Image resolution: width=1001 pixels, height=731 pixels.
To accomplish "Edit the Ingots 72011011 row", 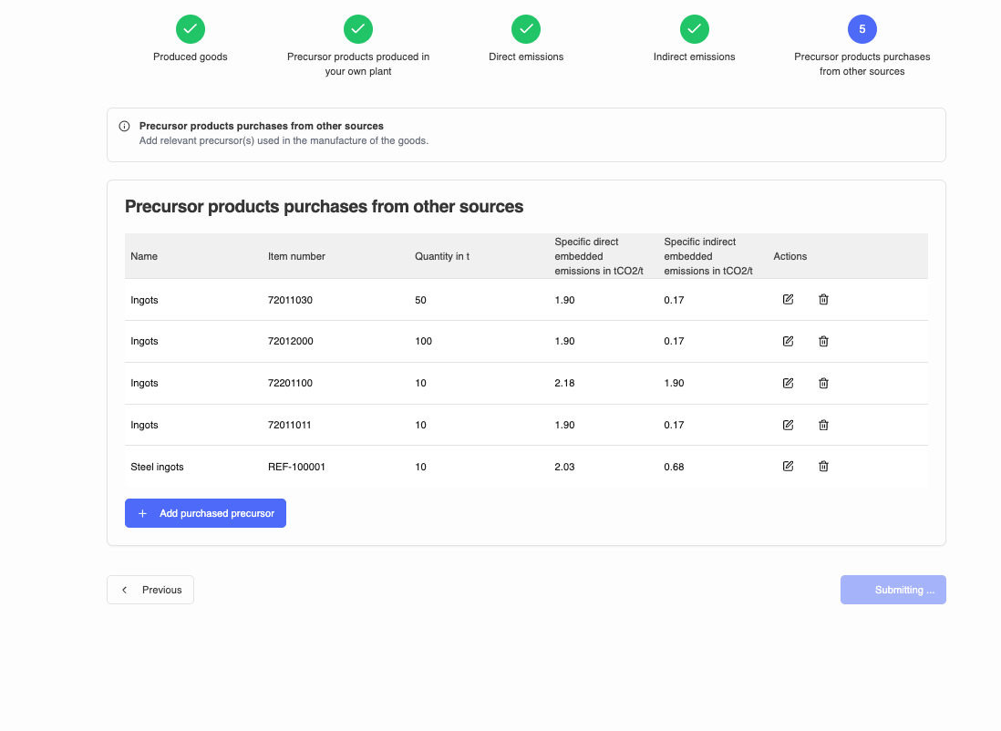I will coord(788,425).
